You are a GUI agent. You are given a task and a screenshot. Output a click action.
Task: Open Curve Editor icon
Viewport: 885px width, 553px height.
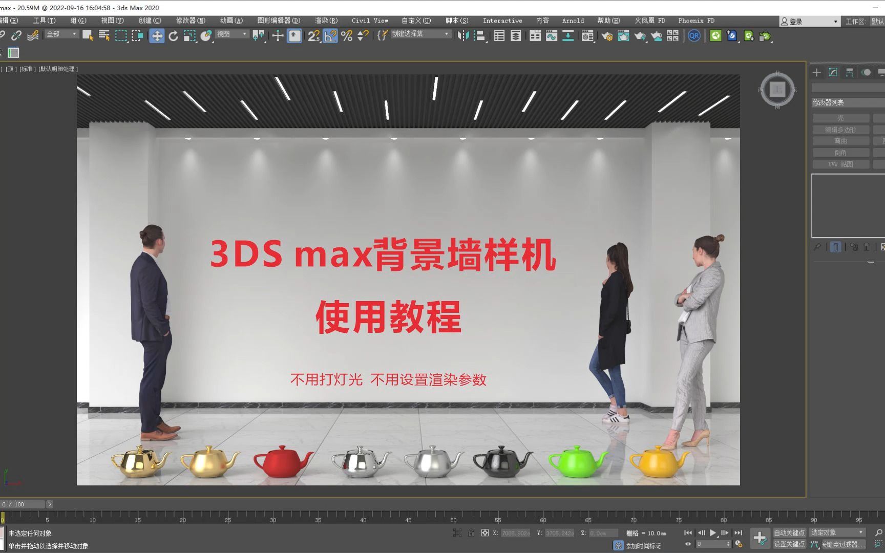[x=552, y=35]
